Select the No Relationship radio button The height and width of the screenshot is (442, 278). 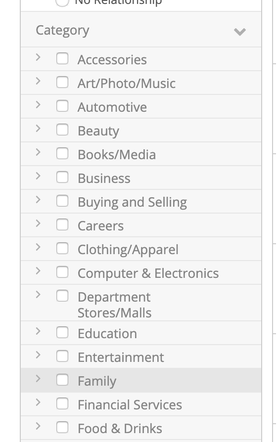(62, 2)
